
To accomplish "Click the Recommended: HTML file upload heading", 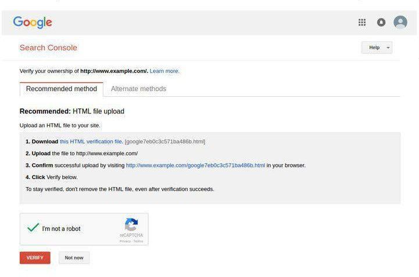I will (72, 111).
